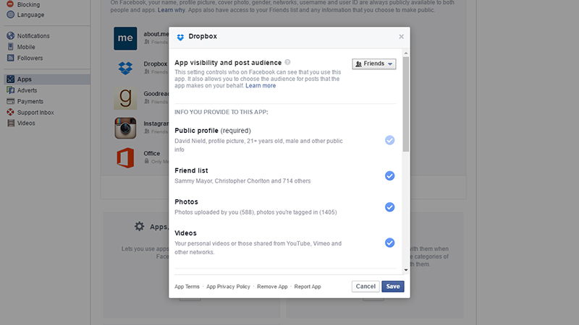Uncheck Photos permission

(389, 207)
